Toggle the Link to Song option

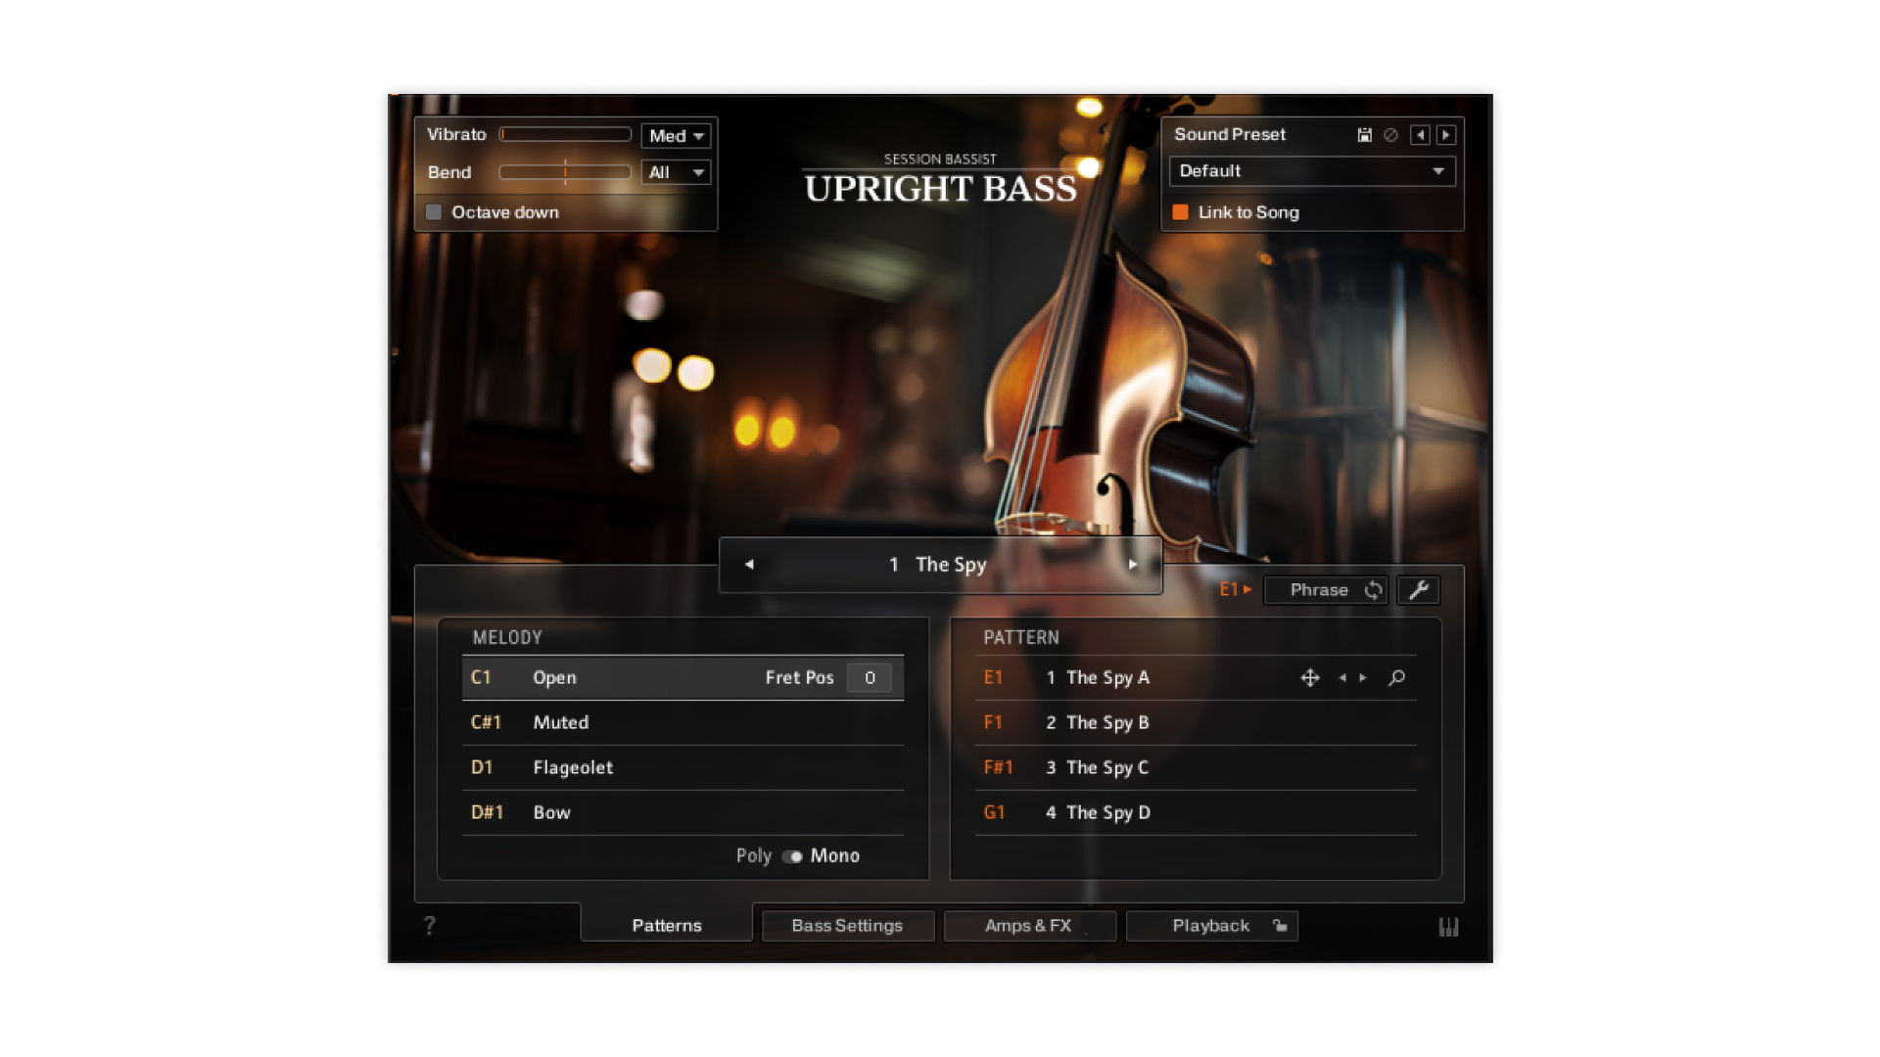pos(1181,212)
